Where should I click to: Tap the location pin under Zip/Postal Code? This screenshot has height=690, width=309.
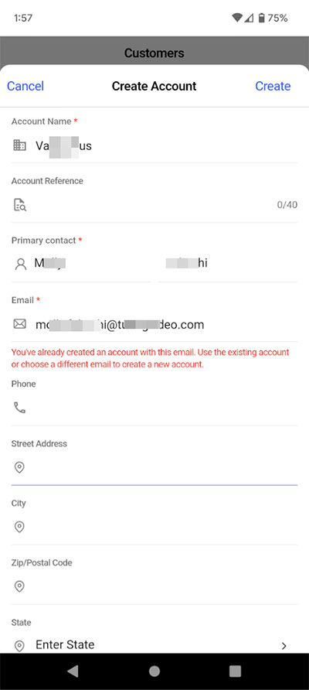pos(19,586)
